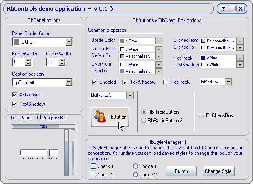
Task: Increase BorderWidth with up spinner arrow
Action: point(28,60)
